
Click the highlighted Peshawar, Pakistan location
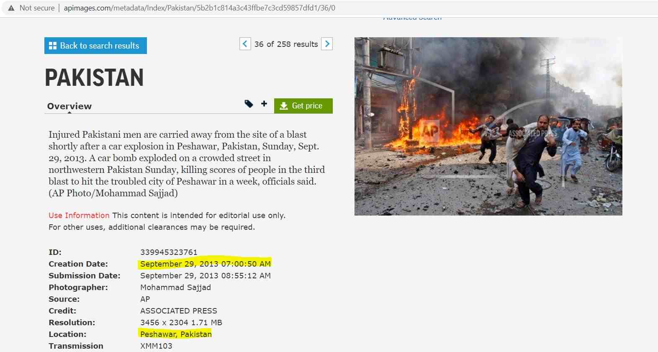pyautogui.click(x=176, y=334)
